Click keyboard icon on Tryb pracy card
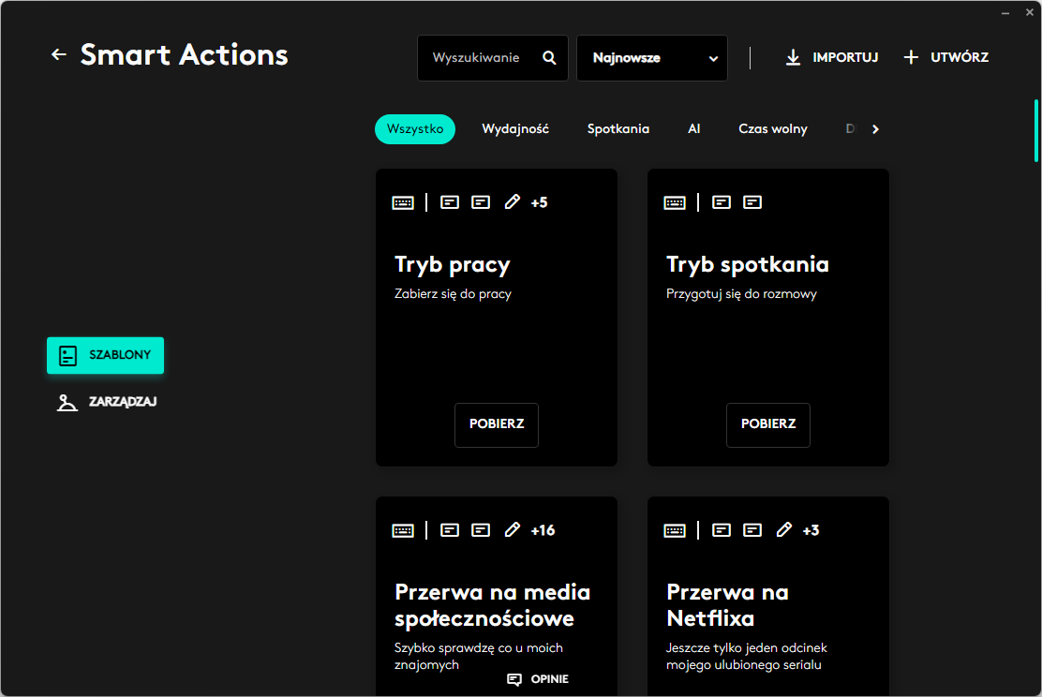Viewport: 1042px width, 697px height. click(403, 202)
